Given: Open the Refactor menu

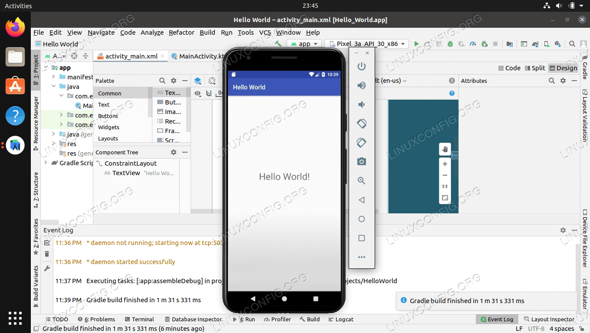Looking at the screenshot, I should click(x=181, y=33).
